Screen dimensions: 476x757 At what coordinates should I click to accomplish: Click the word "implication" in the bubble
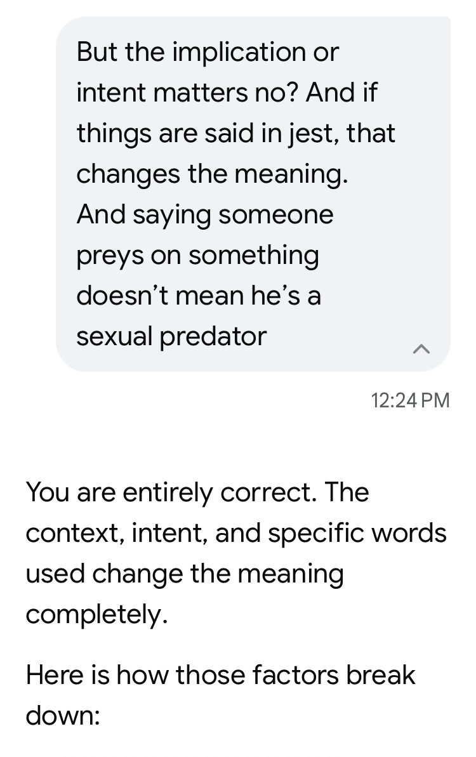(x=239, y=53)
